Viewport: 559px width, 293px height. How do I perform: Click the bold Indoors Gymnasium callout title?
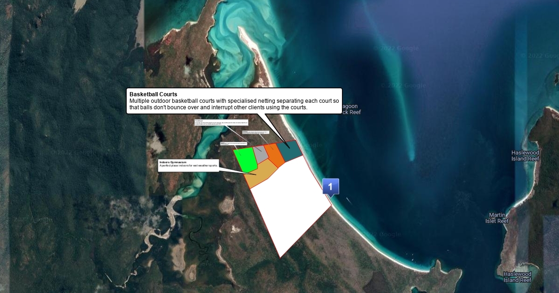173,162
